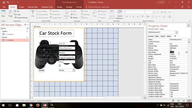Open File Explorer from taskbar
This screenshot has height=108, width=192.
24,105
